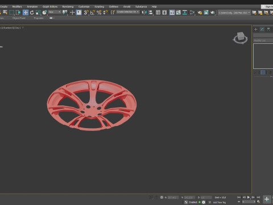
Task: Click the object name input field
Action: (263, 35)
